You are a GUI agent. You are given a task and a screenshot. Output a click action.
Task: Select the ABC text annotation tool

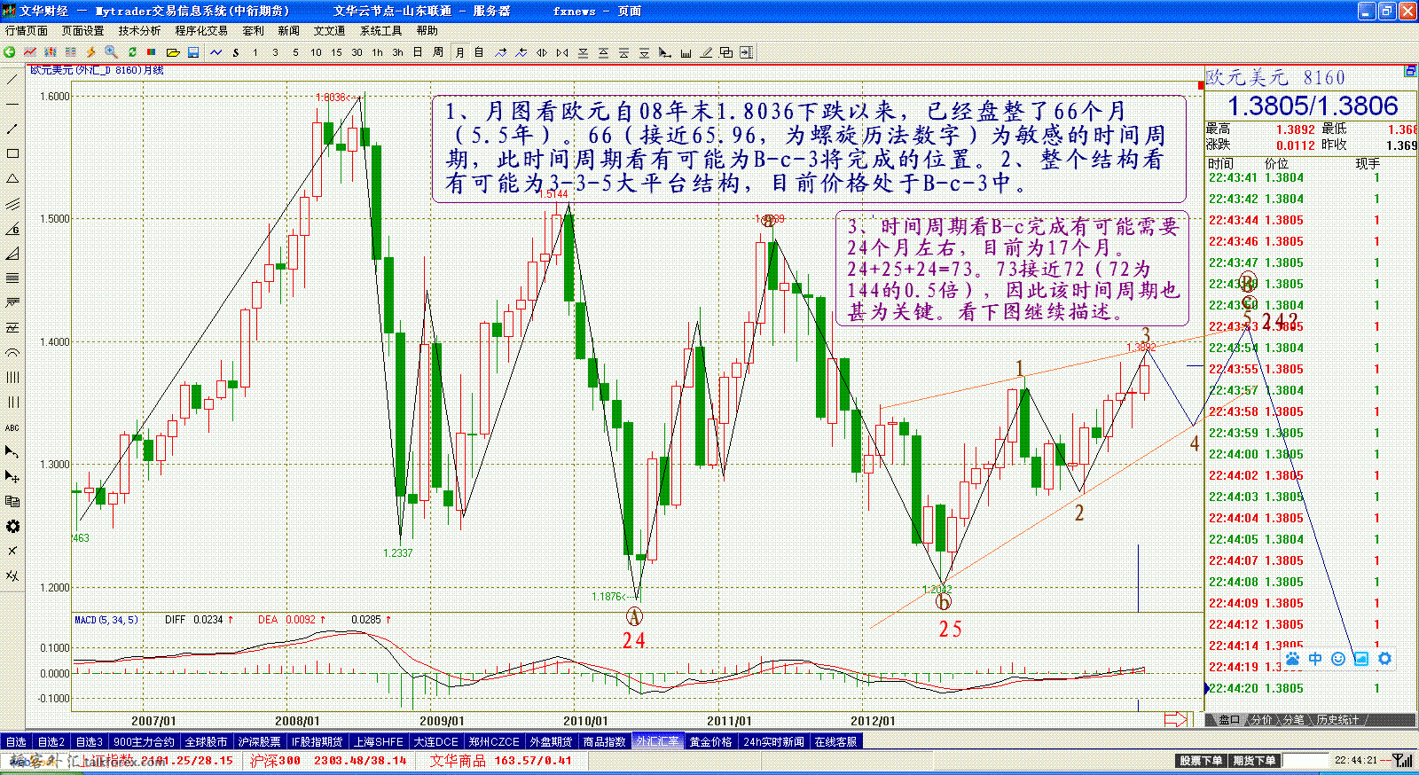click(12, 427)
